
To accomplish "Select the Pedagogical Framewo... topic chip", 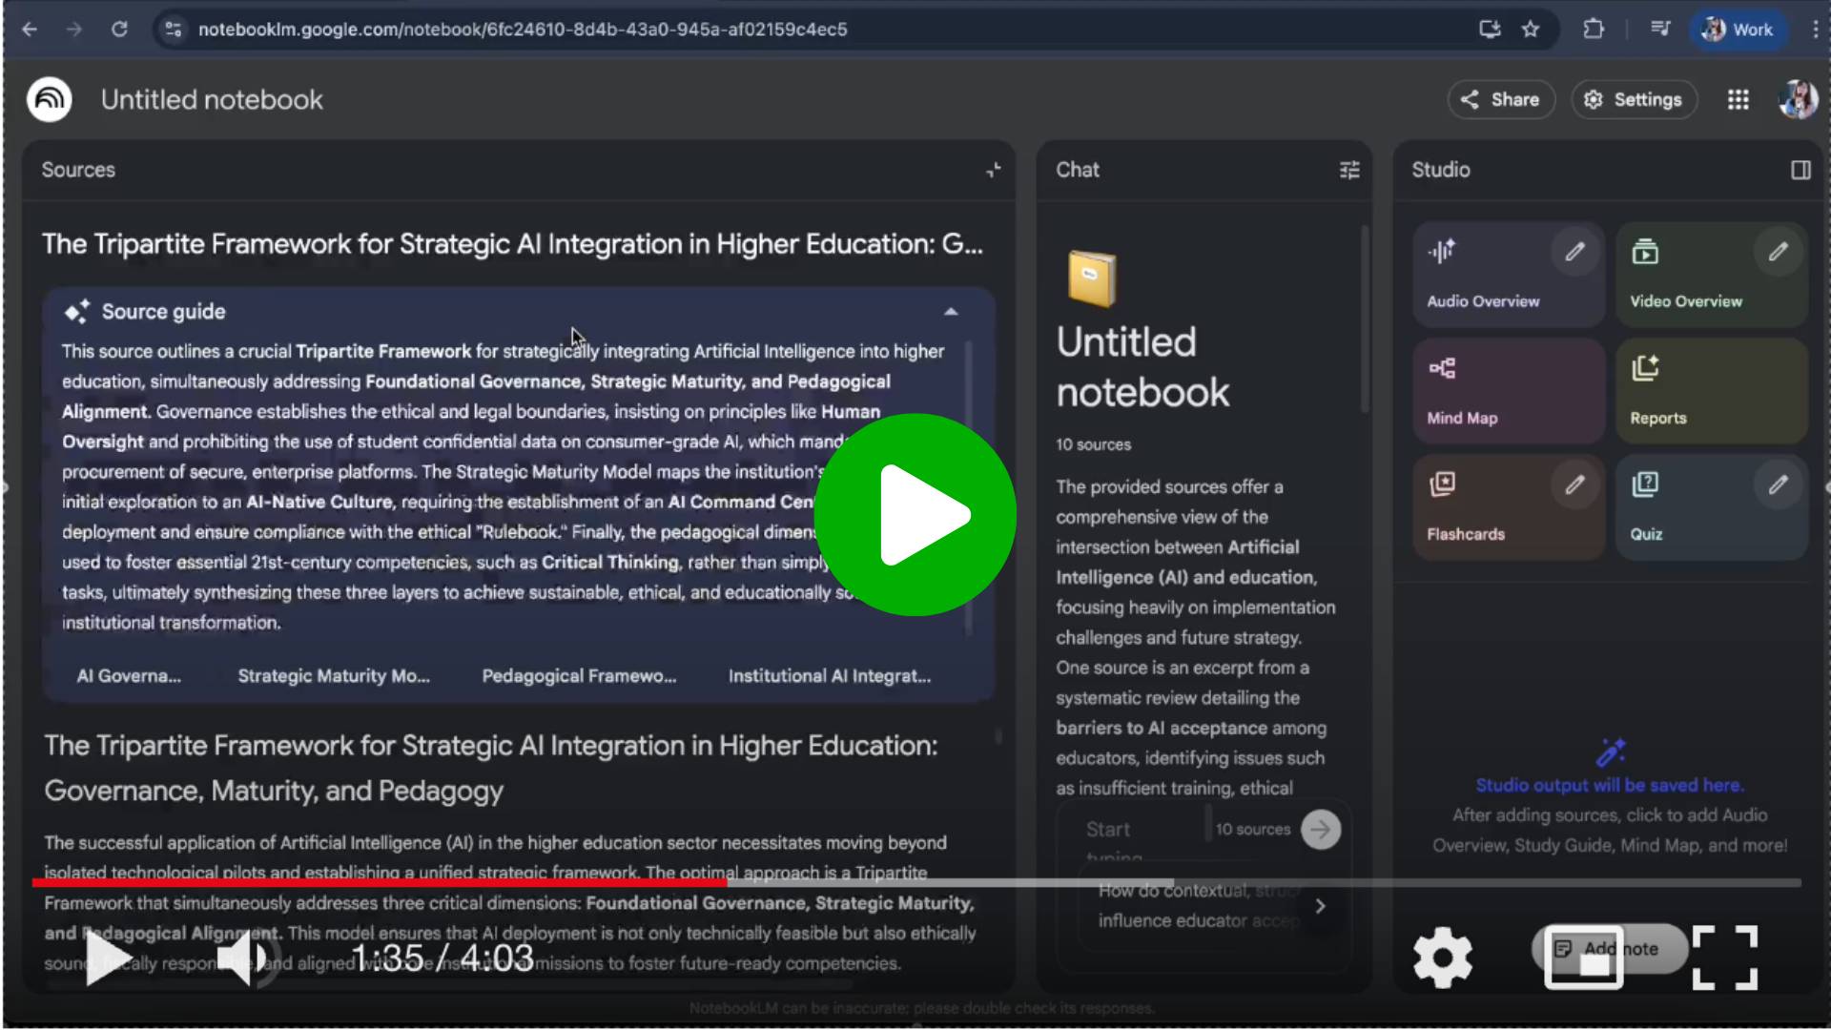I will point(579,676).
